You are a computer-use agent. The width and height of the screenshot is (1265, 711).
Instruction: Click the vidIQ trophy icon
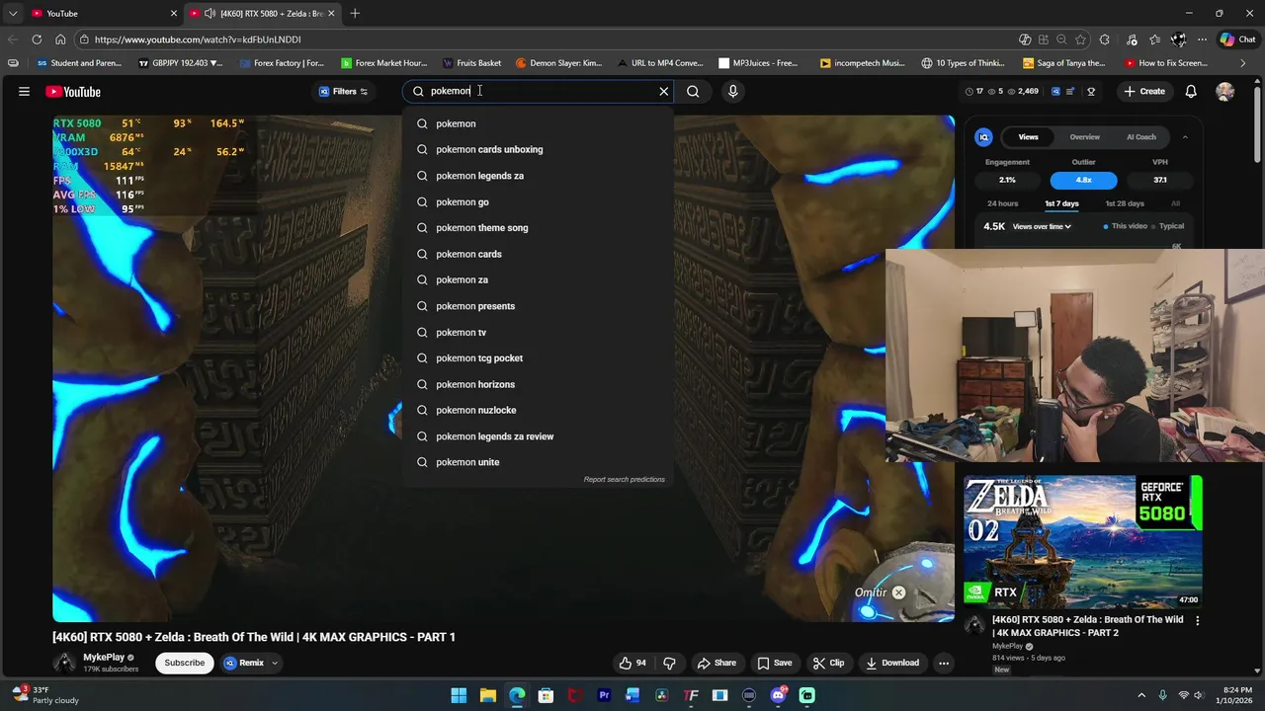(x=1091, y=91)
